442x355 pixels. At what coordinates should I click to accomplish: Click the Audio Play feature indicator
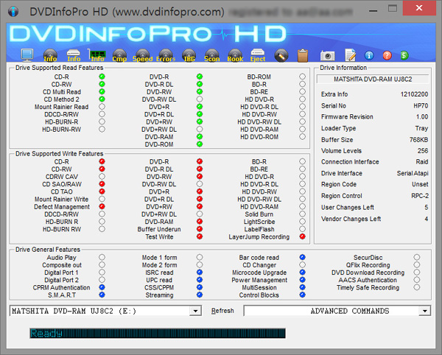click(102, 257)
